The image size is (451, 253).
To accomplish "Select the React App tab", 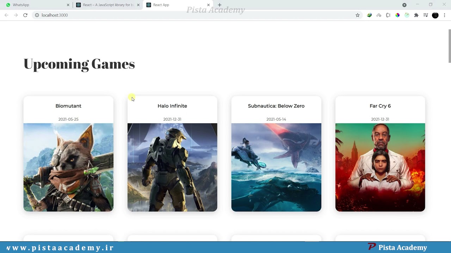I will (178, 5).
